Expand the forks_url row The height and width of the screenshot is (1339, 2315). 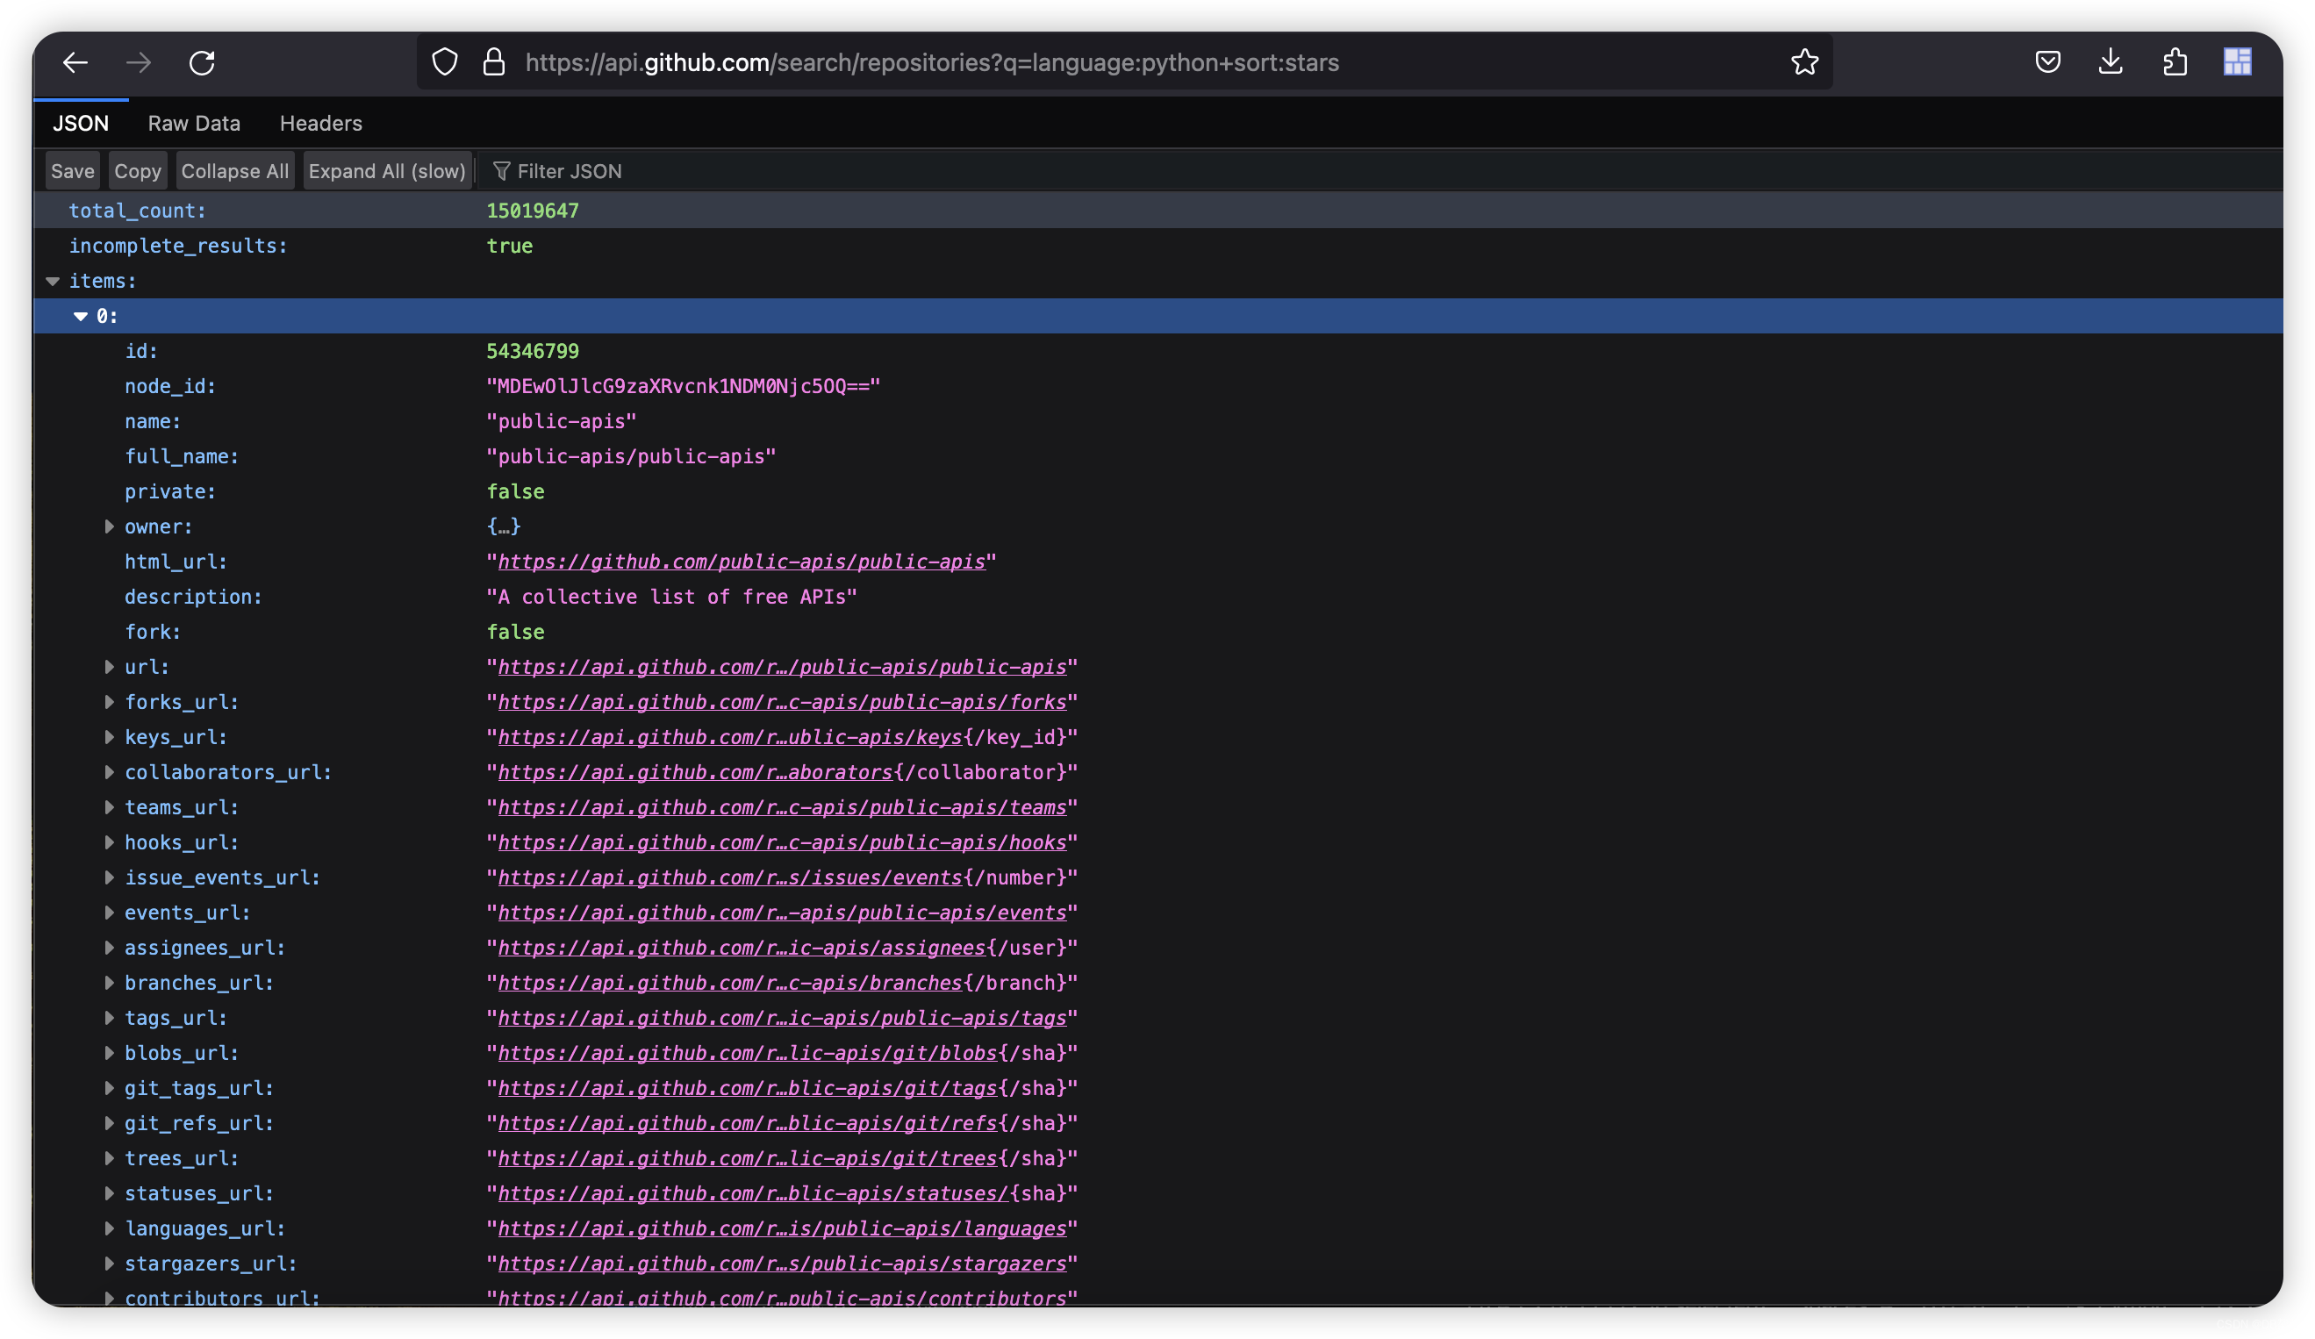(110, 702)
